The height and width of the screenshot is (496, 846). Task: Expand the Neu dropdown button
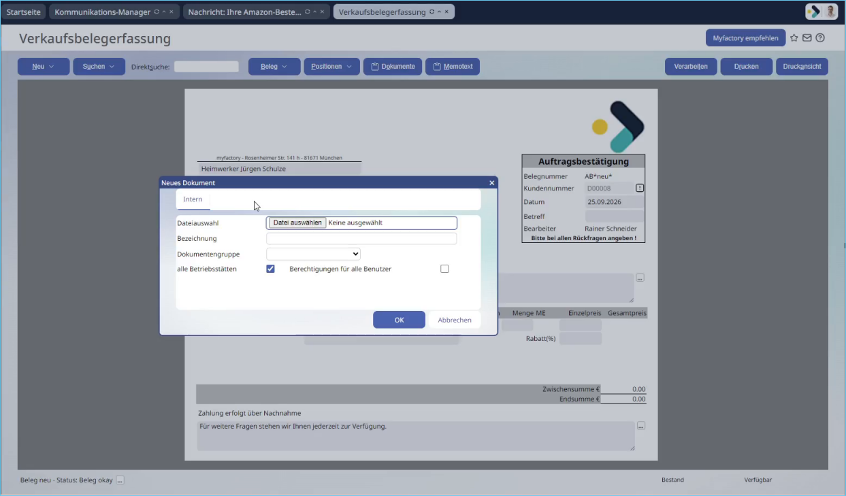click(44, 67)
